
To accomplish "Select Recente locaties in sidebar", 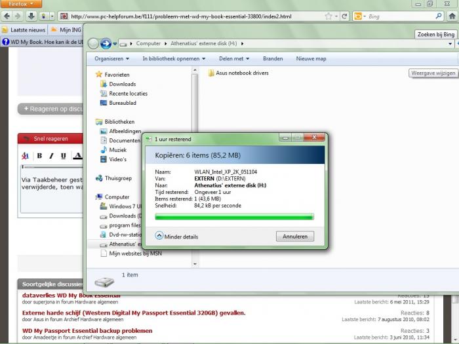I will click(123, 94).
